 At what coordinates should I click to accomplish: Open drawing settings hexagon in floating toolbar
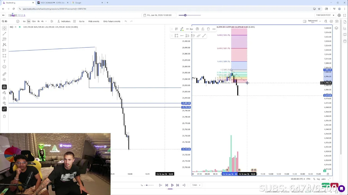pyautogui.click(x=197, y=29)
